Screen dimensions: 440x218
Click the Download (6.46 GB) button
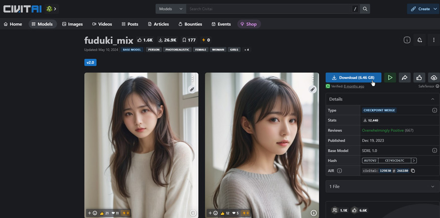point(353,77)
